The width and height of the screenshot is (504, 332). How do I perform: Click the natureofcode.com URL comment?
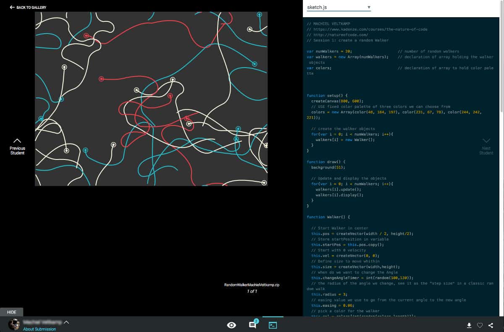pyautogui.click(x=337, y=35)
